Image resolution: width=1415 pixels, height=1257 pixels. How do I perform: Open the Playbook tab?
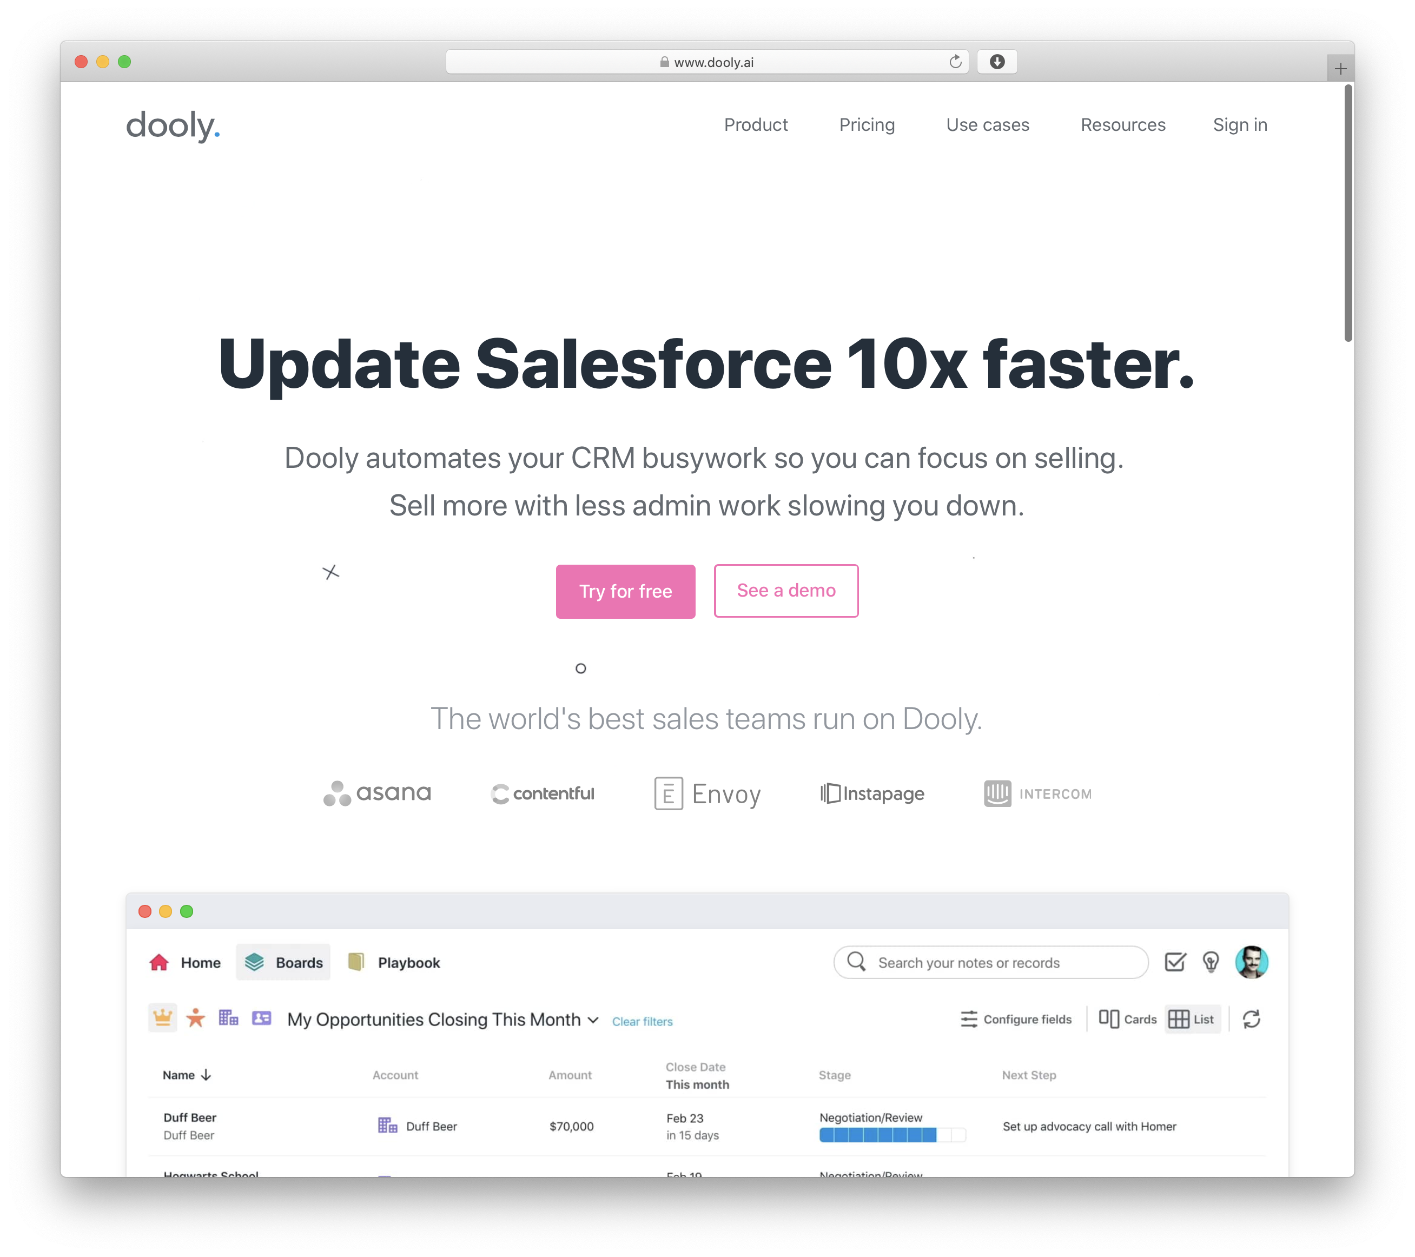[394, 962]
